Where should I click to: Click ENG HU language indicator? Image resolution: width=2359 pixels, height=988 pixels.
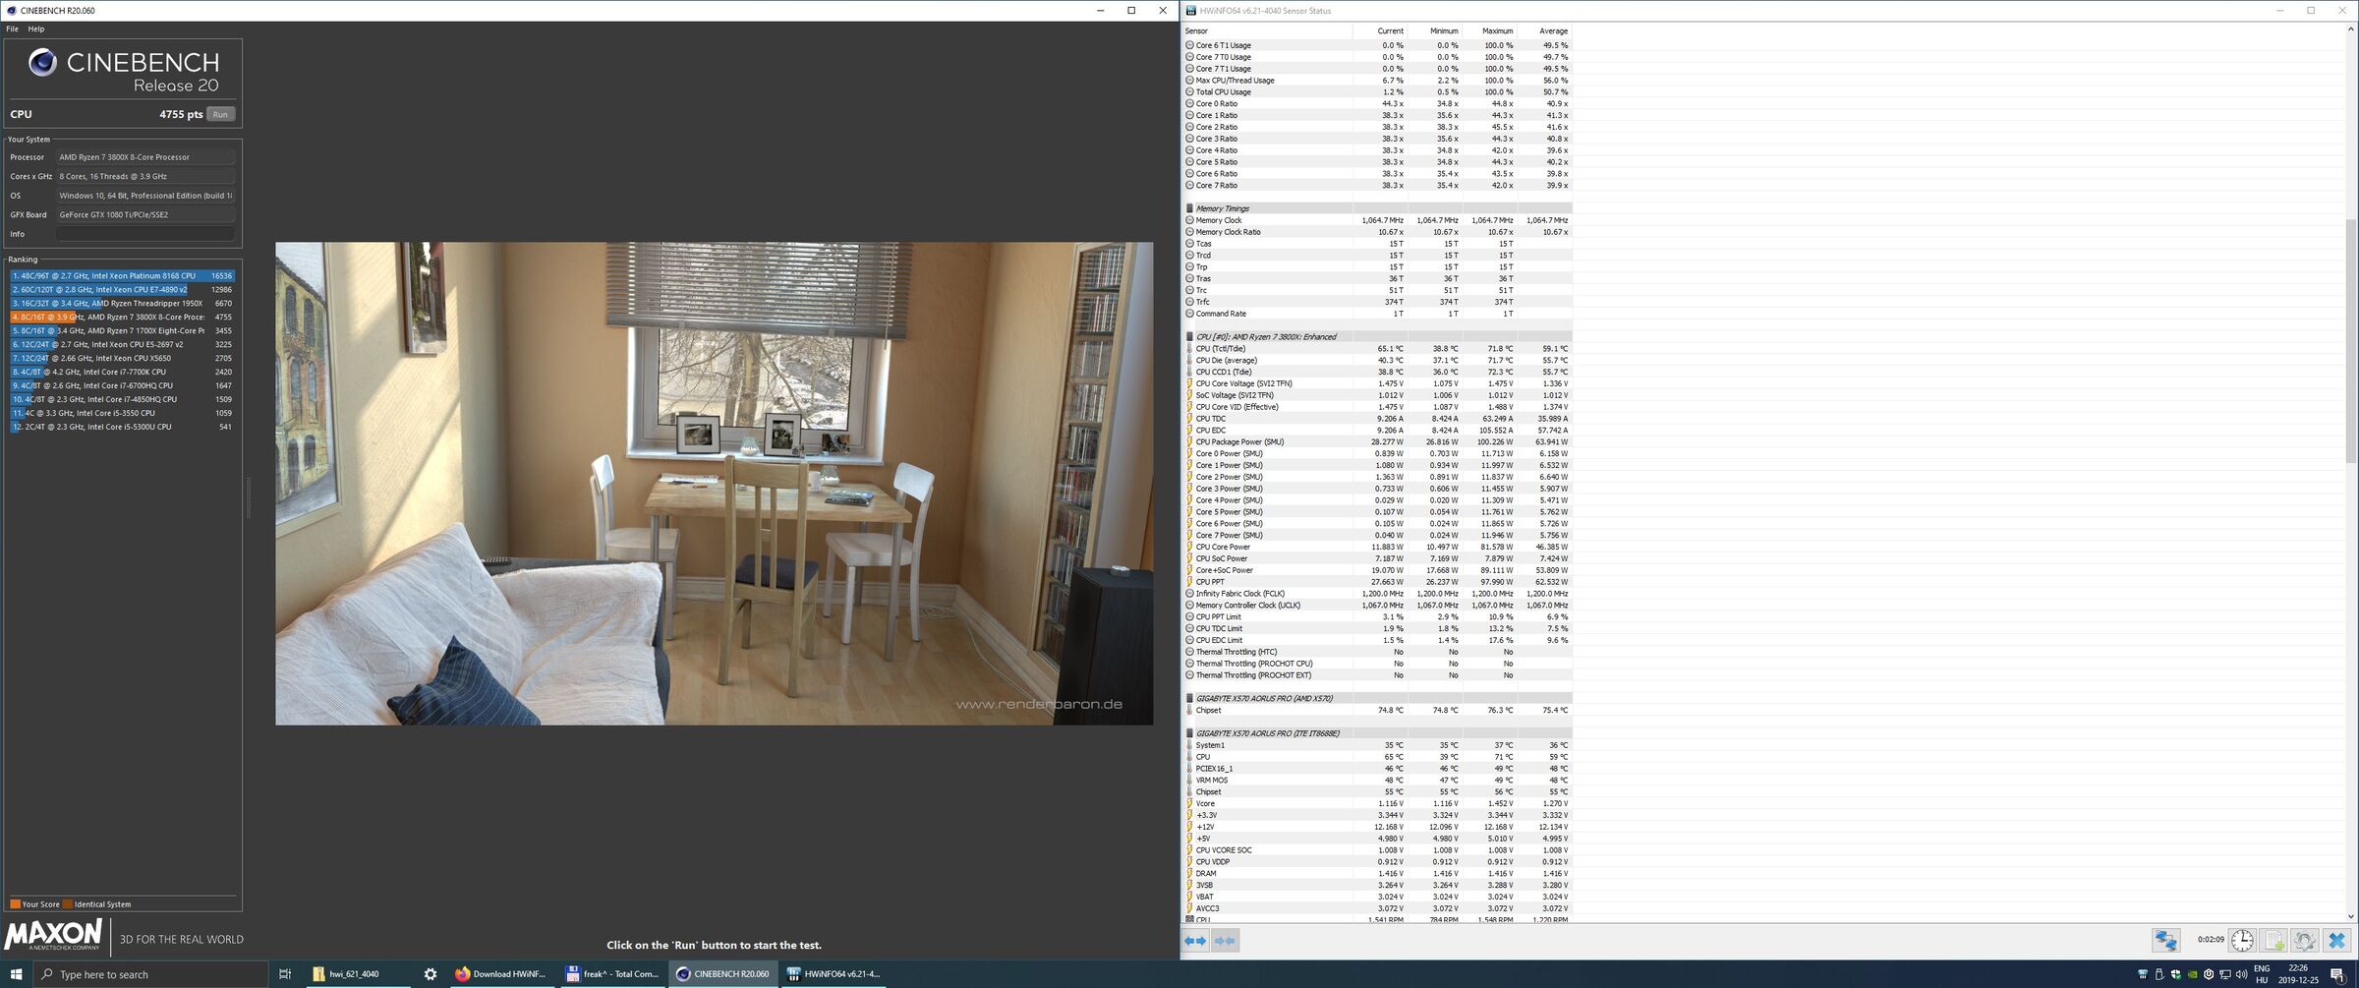pyautogui.click(x=2262, y=974)
